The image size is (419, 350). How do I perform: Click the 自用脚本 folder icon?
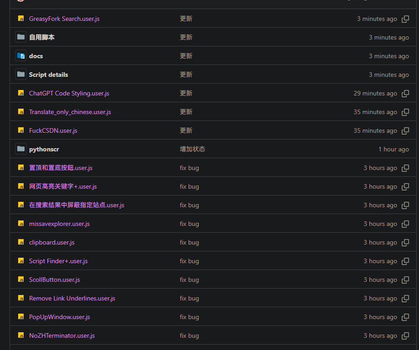[21, 37]
